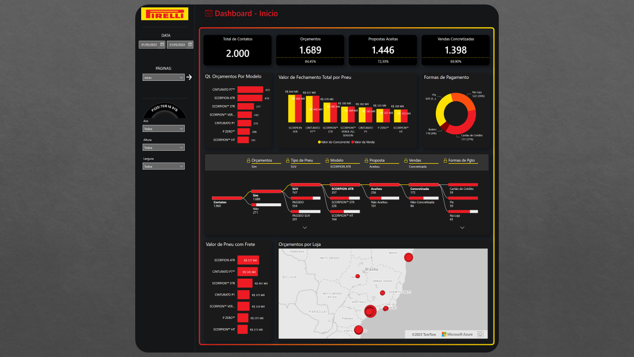Click the map feedback smiley icon

pos(480,334)
